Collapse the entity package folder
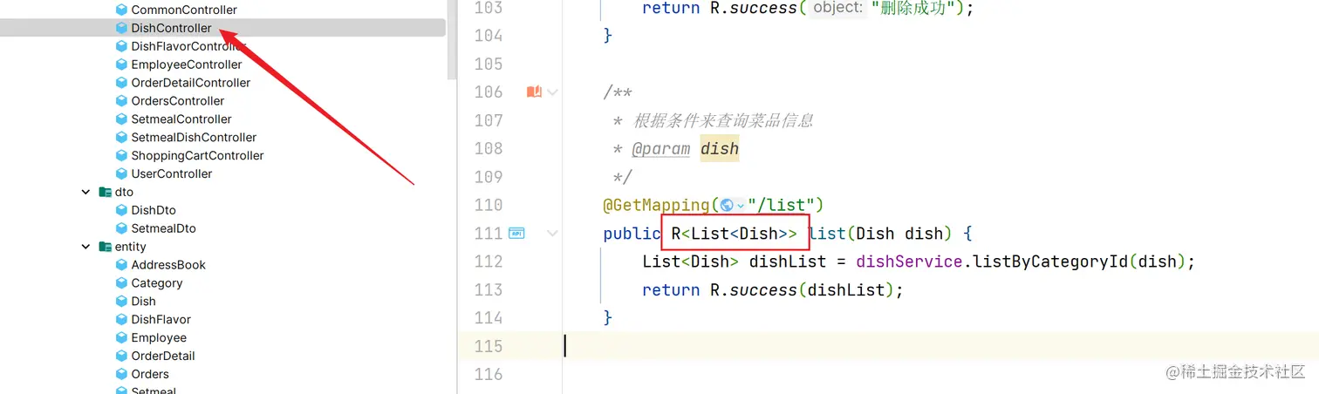Viewport: 1319px width, 394px height. coord(85,247)
